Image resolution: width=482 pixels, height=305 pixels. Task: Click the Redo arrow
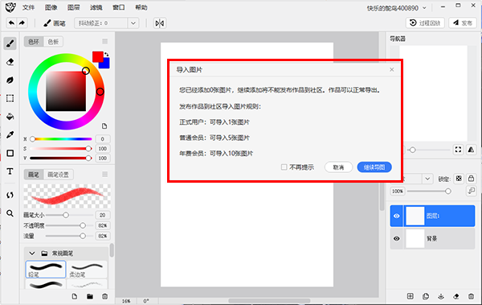22,23
